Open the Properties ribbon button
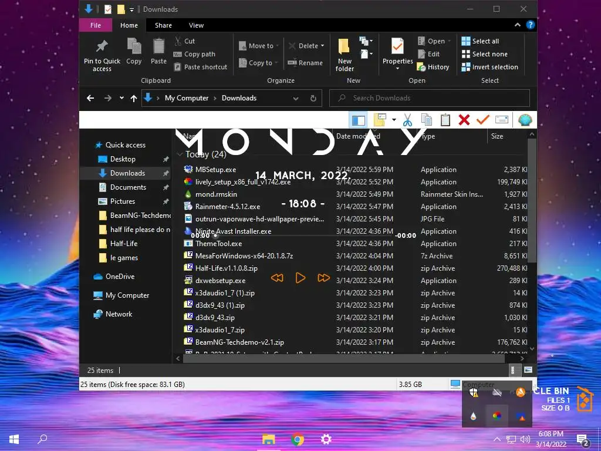Viewport: 601px width, 451px height. point(397,53)
